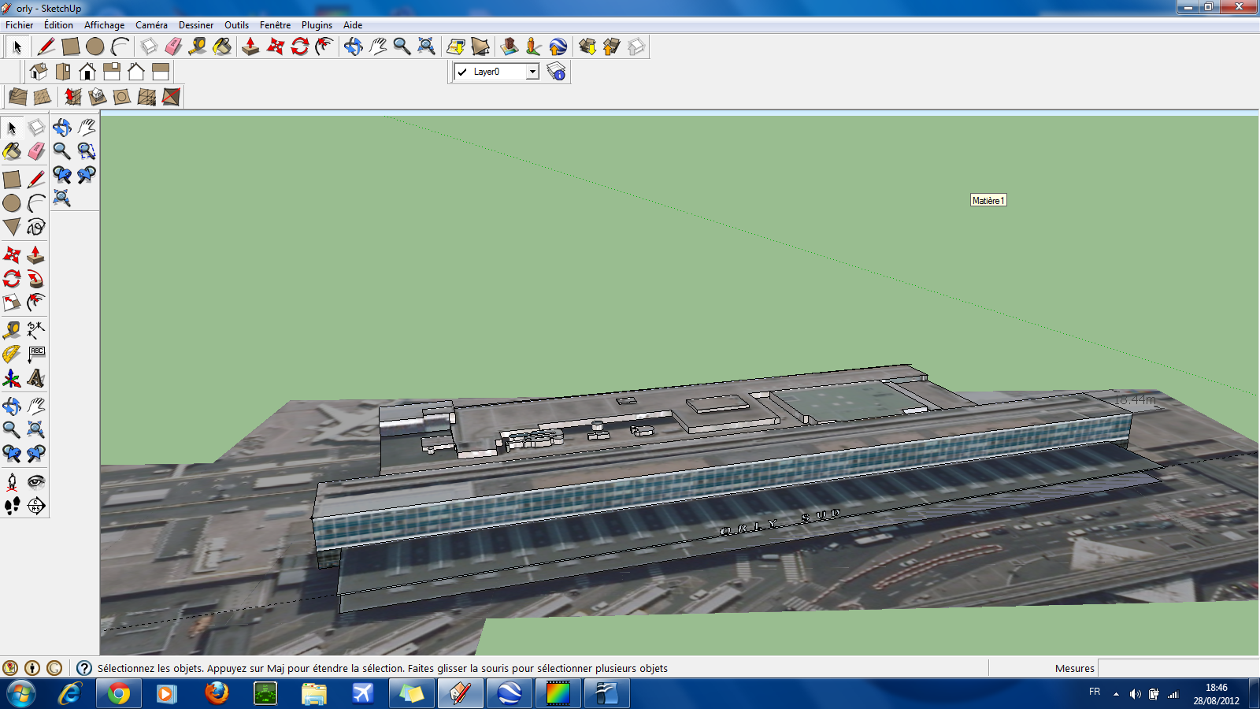This screenshot has height=709, width=1260.
Task: Select Sandbox From Contours tool
Action: (x=17, y=97)
